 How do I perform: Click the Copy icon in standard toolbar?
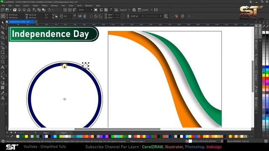[x=39, y=10]
